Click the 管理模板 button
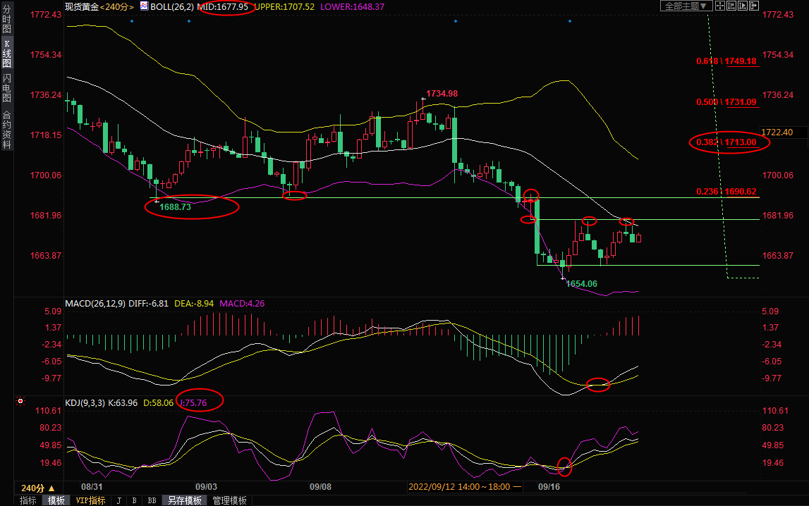This screenshot has width=809, height=506. [x=230, y=500]
